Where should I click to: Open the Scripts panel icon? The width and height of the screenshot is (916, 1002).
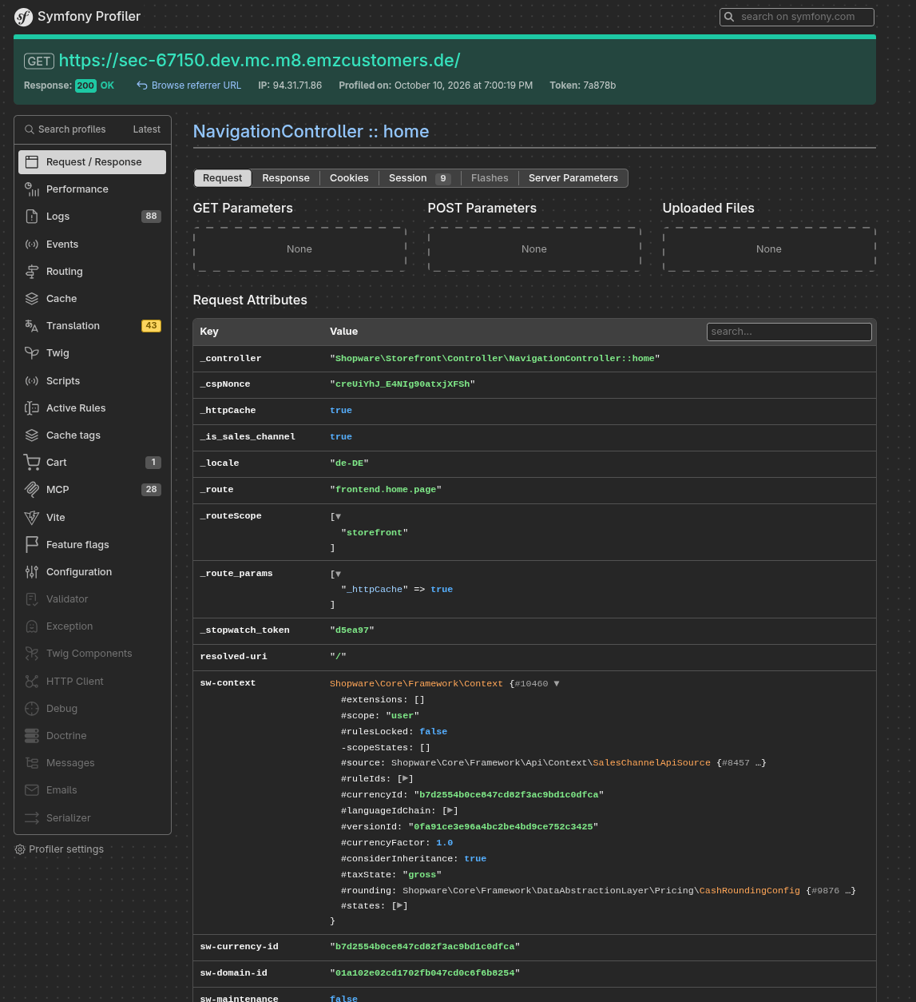(x=32, y=381)
